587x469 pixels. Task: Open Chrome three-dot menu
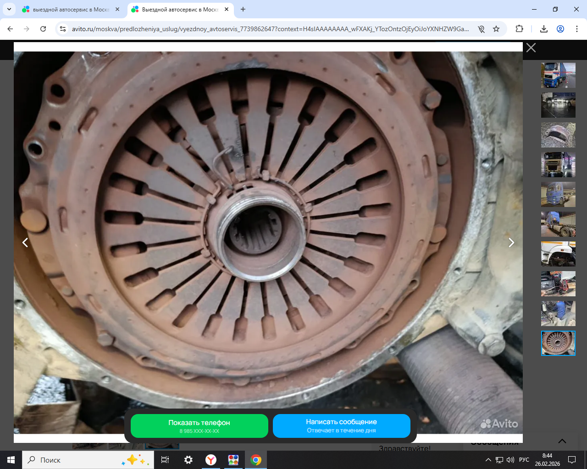pos(576,29)
